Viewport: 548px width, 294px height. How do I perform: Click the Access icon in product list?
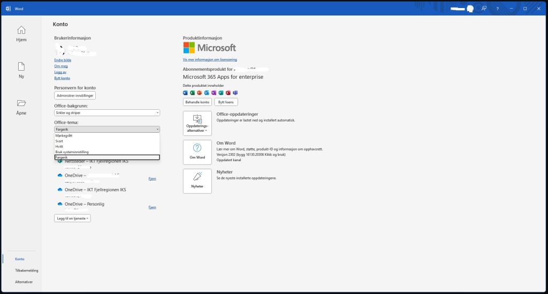coord(228,93)
